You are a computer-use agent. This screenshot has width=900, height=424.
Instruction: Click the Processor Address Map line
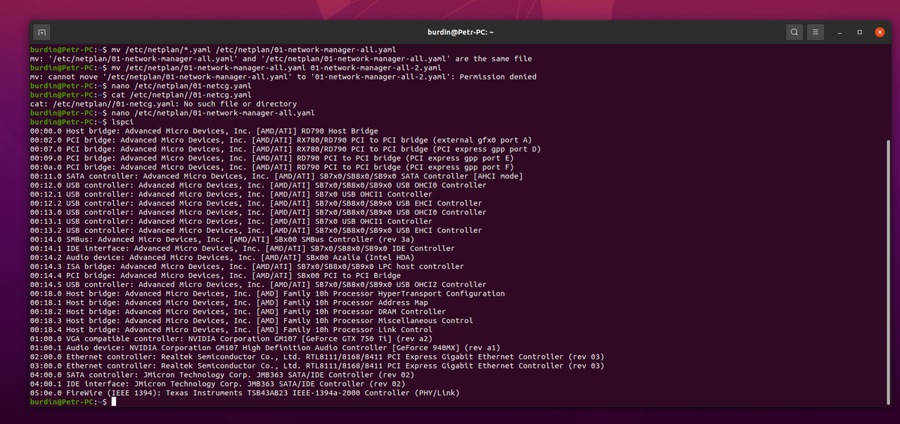[x=229, y=303]
